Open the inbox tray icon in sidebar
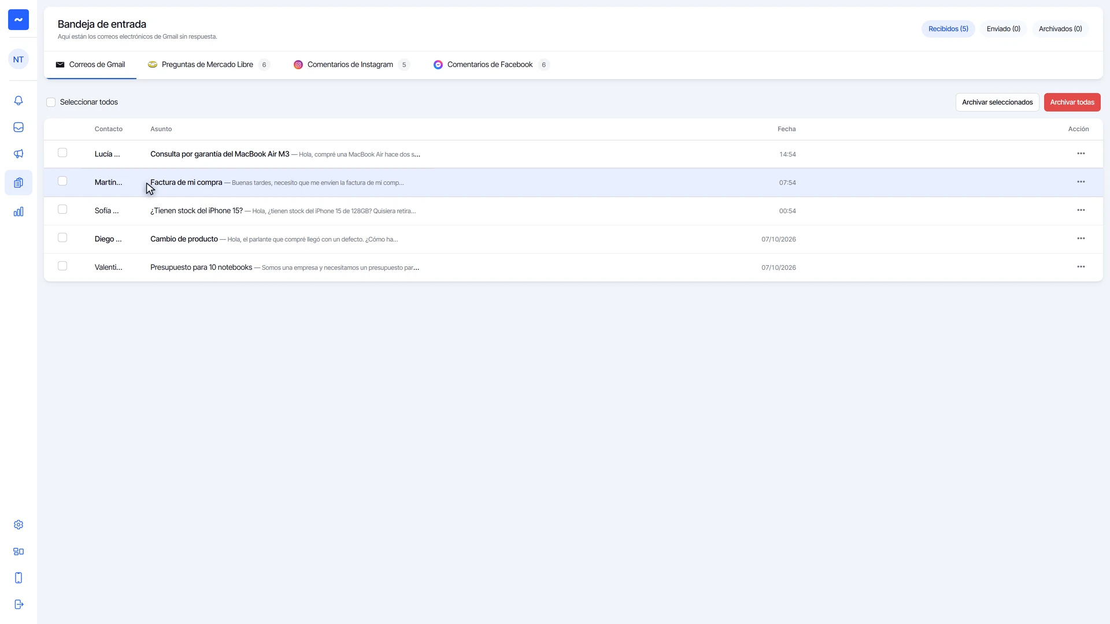Screen dimensions: 1110x624 coord(18,127)
